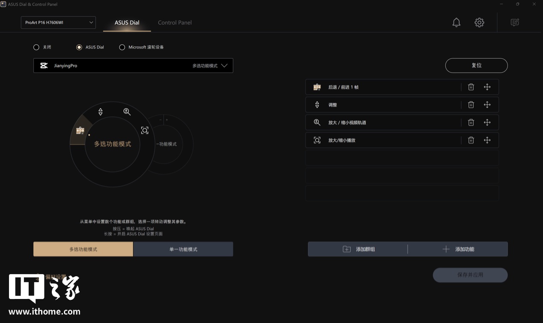Delete the 调整 function row

(x=471, y=105)
